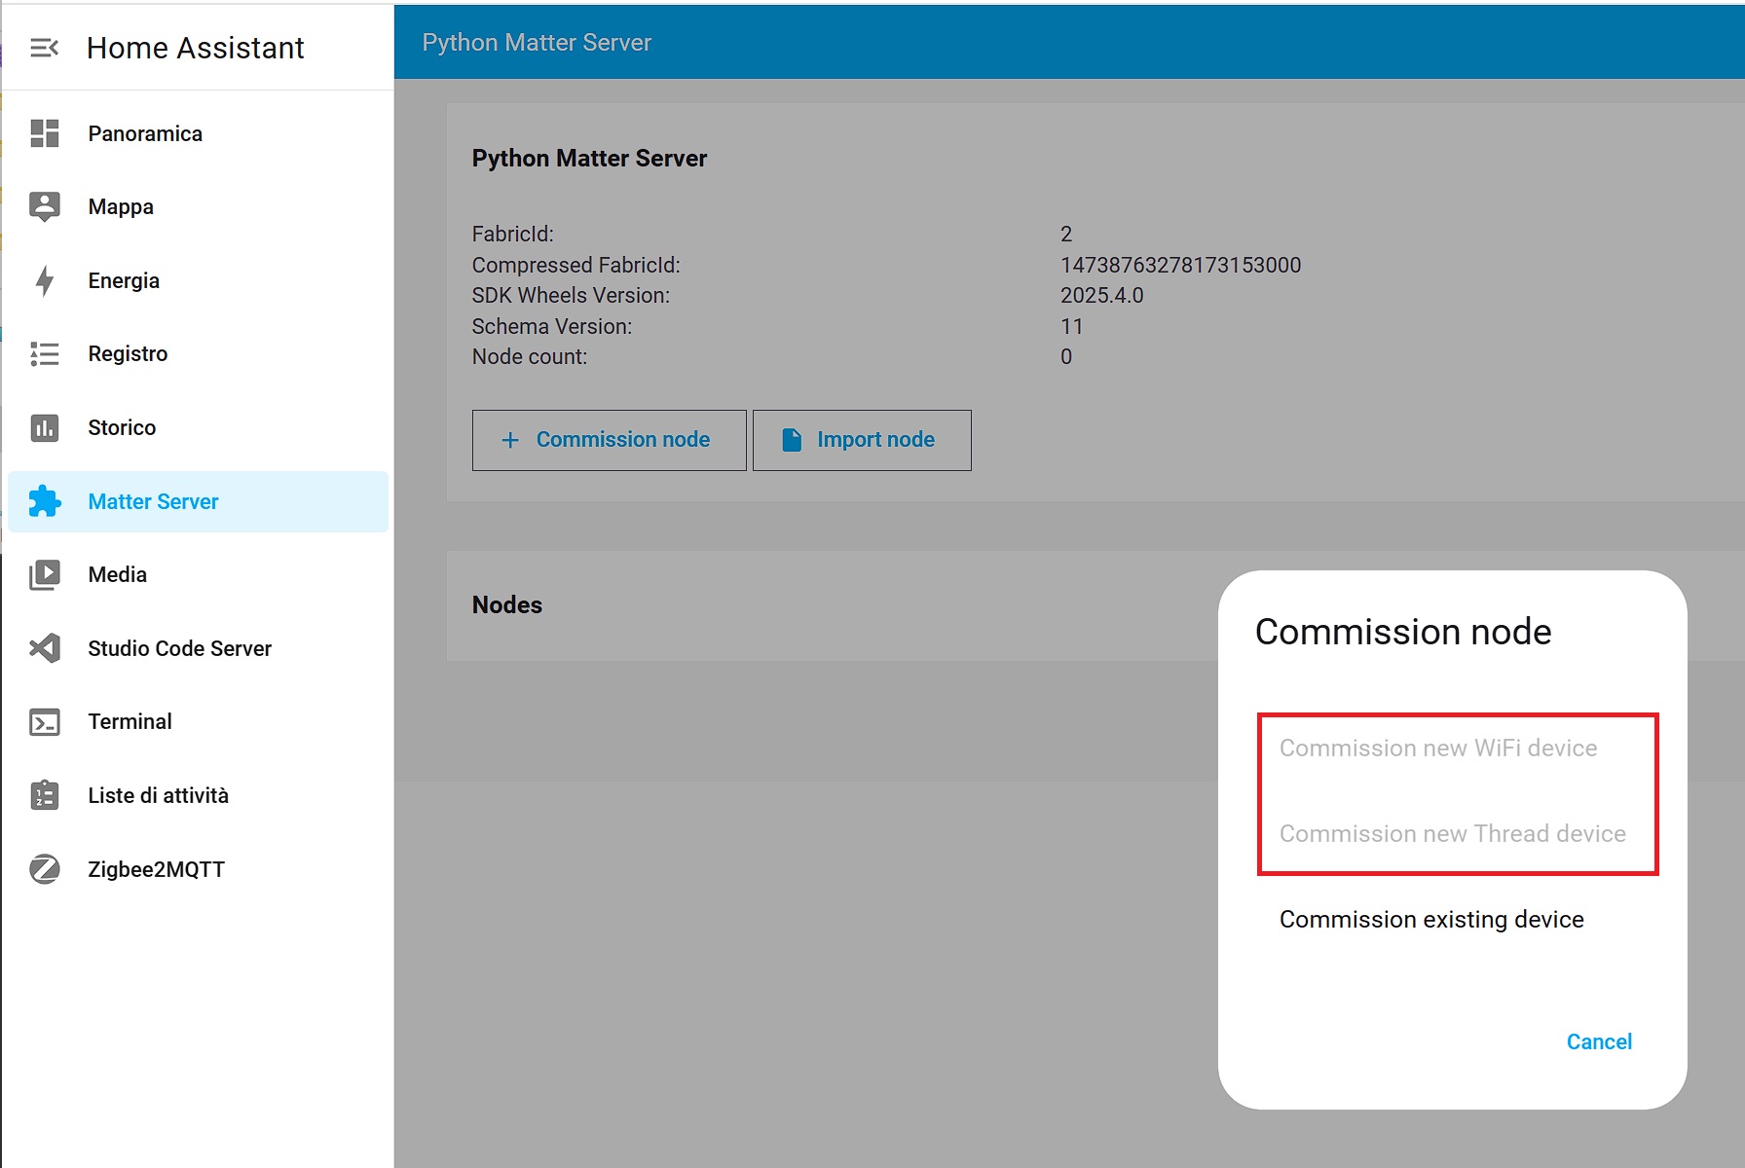Viewport: 1745px width, 1168px height.
Task: Click the Liste di attività clipboard icon
Action: tap(45, 795)
